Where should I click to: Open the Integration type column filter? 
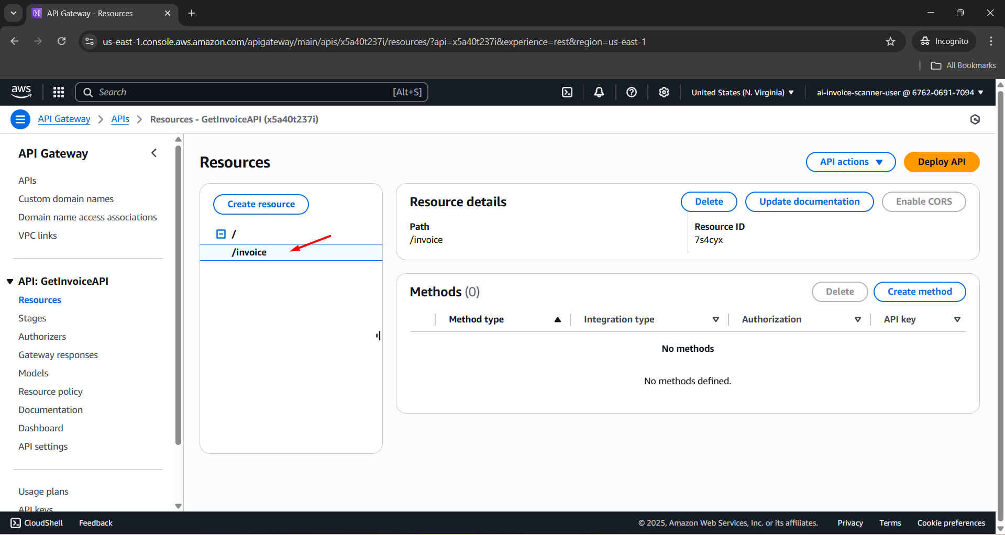click(x=715, y=319)
